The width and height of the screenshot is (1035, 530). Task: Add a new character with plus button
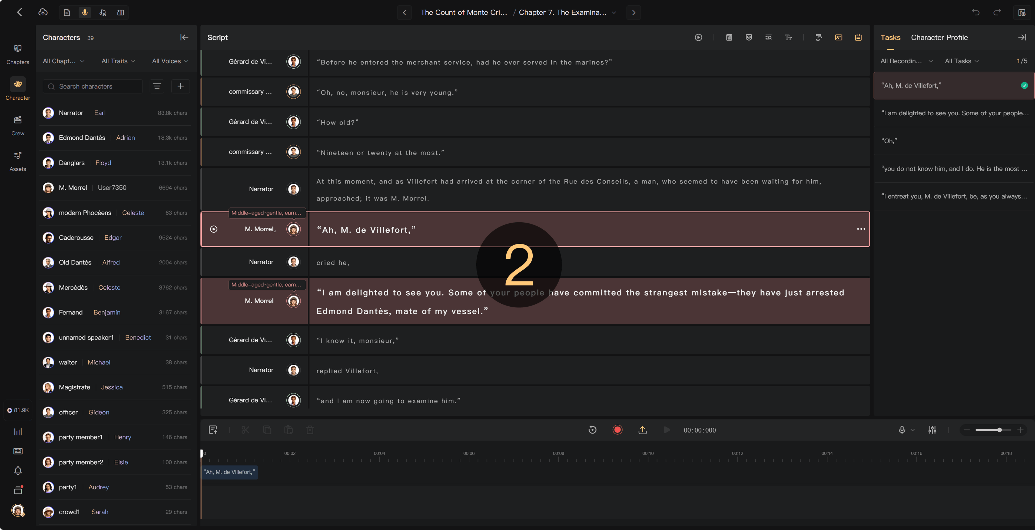[x=180, y=86]
